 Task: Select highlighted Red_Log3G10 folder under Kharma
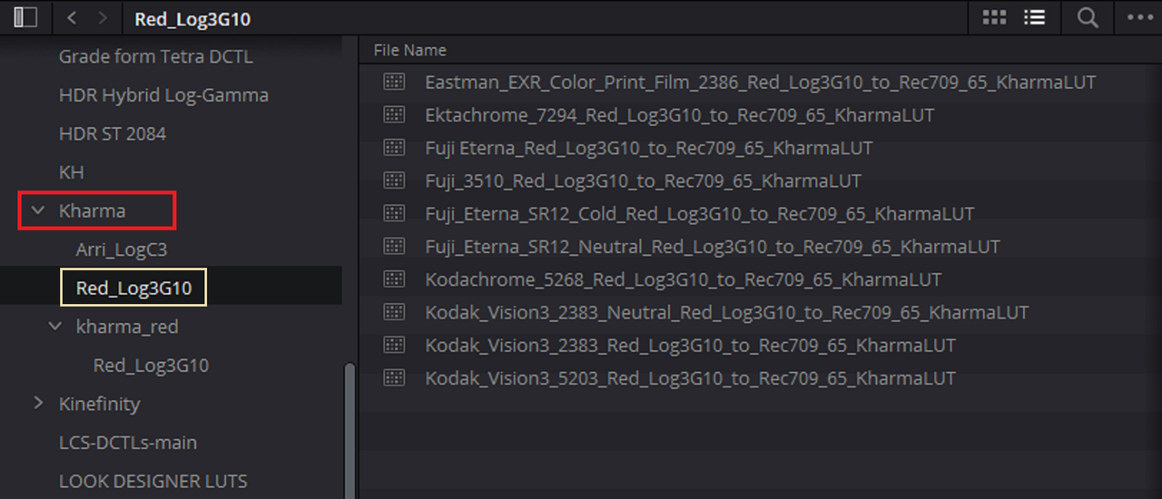click(x=134, y=289)
